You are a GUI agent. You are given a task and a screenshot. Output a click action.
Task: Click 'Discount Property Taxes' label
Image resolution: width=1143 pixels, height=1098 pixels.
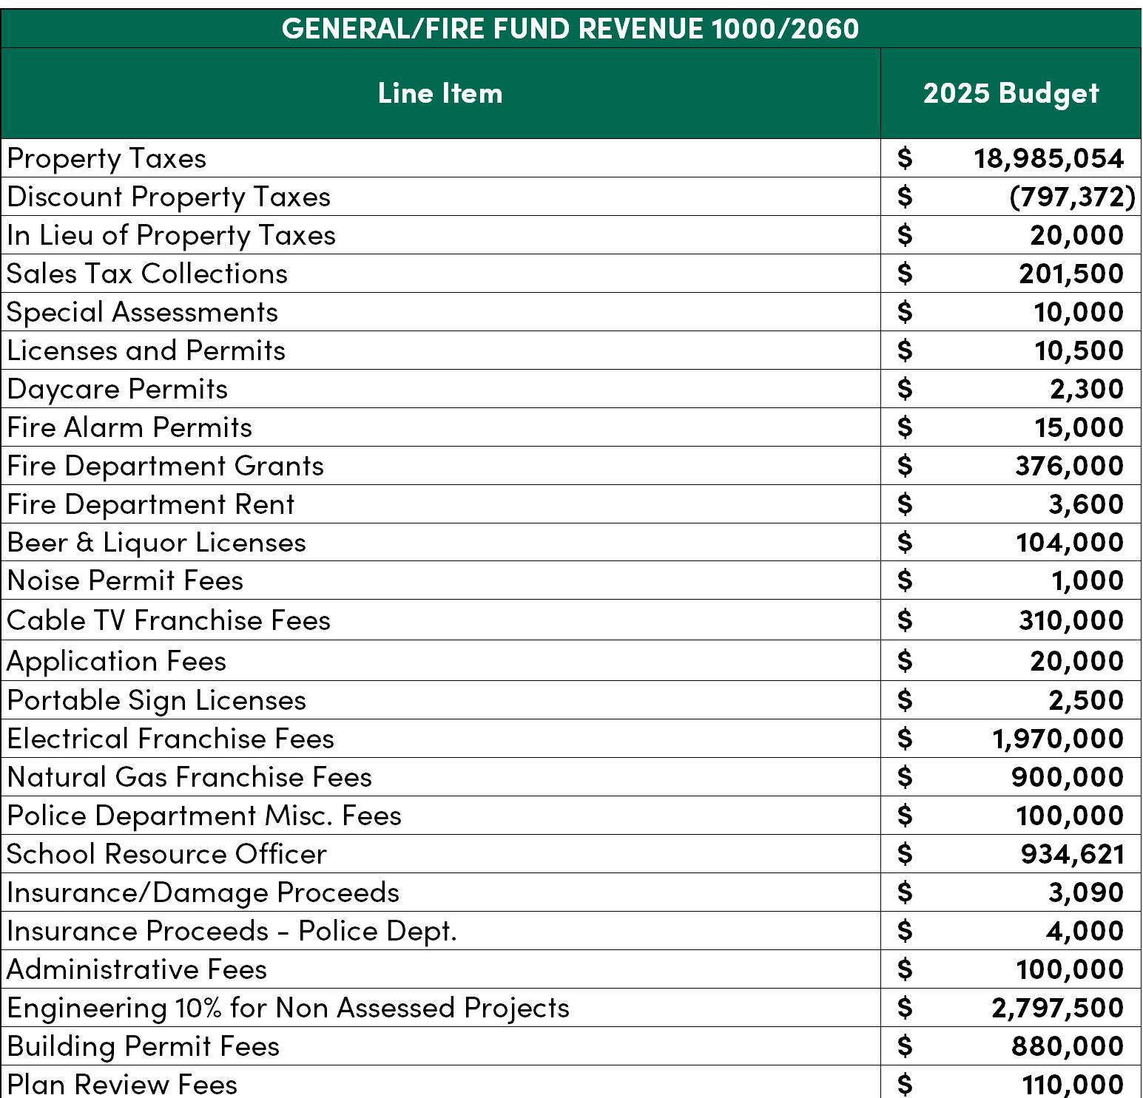[169, 197]
